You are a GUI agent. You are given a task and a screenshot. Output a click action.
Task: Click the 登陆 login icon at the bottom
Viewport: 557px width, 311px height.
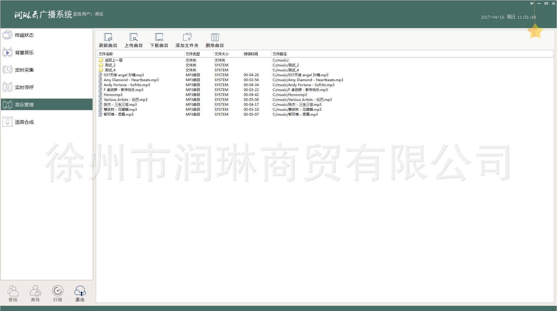[x=13, y=291]
